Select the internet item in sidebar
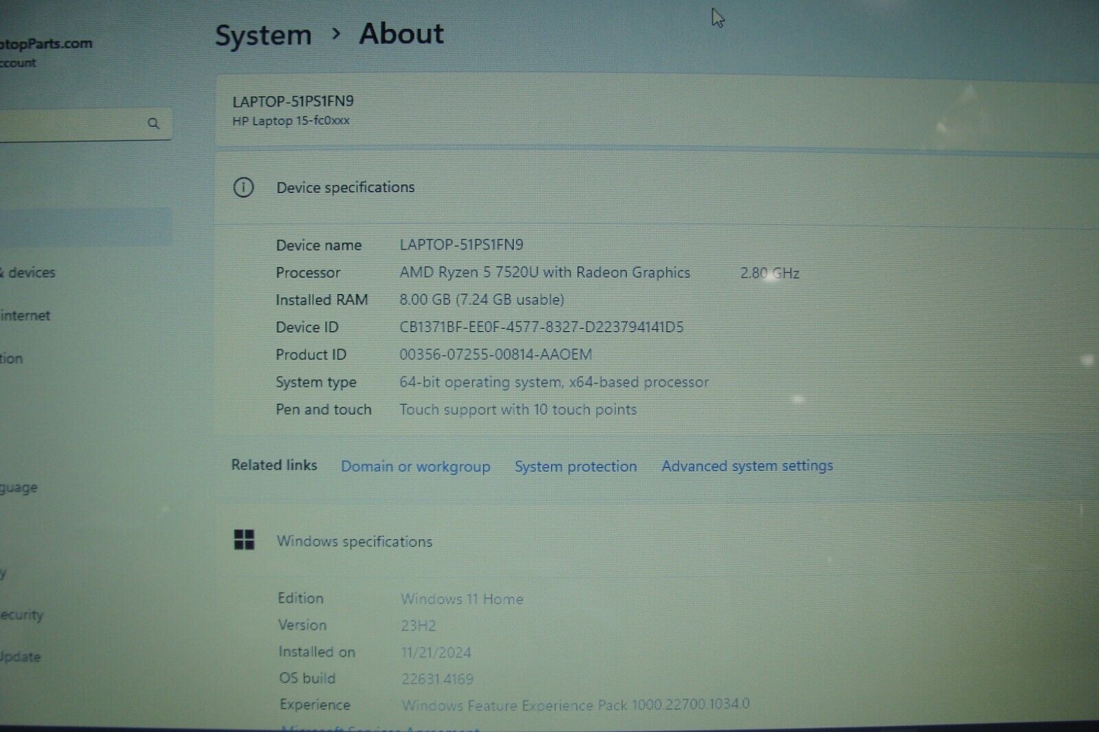This screenshot has height=732, width=1099. (x=25, y=316)
